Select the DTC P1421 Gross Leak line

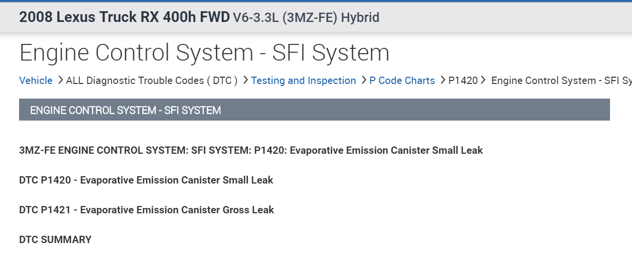pyautogui.click(x=147, y=210)
